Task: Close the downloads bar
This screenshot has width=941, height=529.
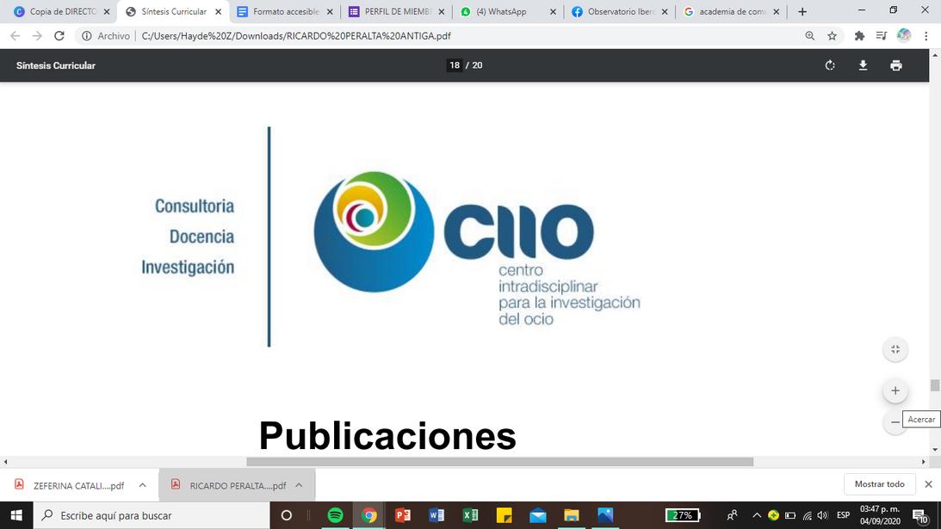Action: point(928,484)
